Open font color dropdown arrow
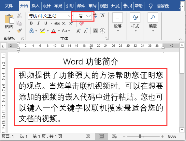The height and width of the screenshot is (141, 186). (x=59, y=31)
